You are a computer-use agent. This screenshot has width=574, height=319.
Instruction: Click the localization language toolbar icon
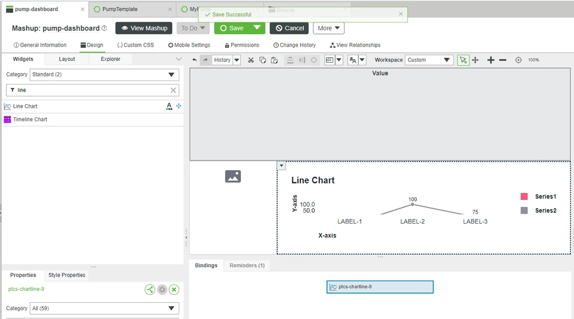point(353,60)
